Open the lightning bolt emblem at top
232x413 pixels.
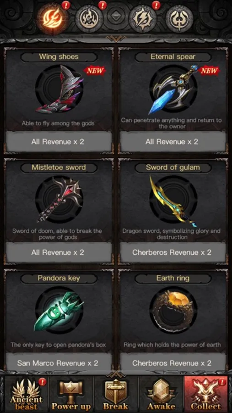pyautogui.click(x=143, y=18)
